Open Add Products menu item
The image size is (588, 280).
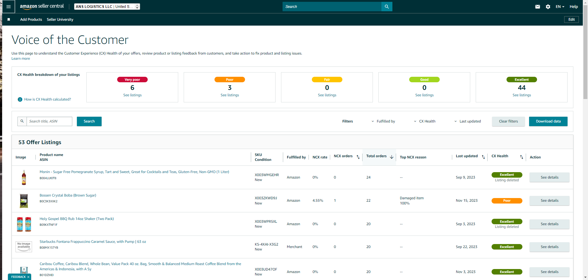[x=31, y=19]
